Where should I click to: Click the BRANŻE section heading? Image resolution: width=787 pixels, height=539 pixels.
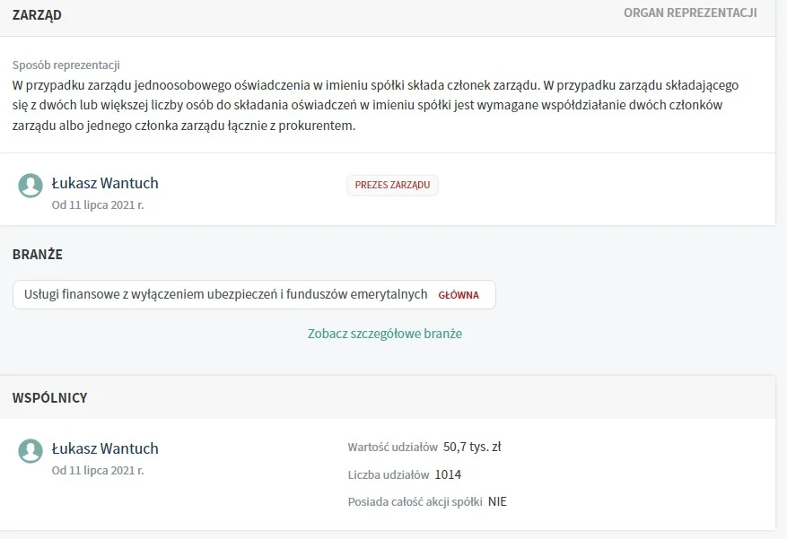point(38,254)
